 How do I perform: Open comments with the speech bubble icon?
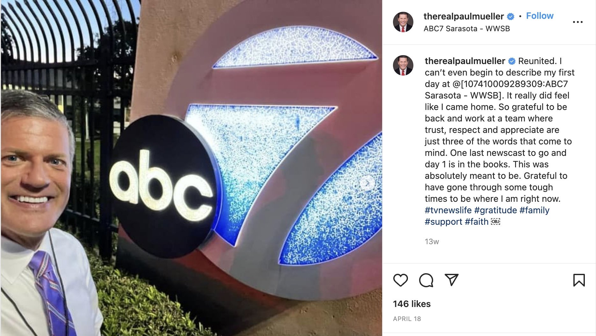[x=426, y=280]
